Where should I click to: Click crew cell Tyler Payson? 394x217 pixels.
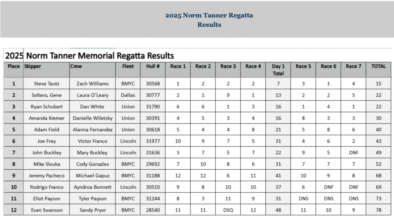(x=92, y=199)
